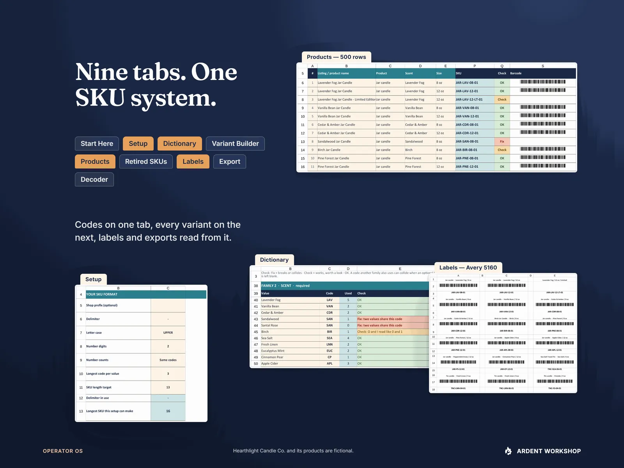Select 'Lavender Fog Jar Candle - Limited Edition' cell

click(x=346, y=99)
